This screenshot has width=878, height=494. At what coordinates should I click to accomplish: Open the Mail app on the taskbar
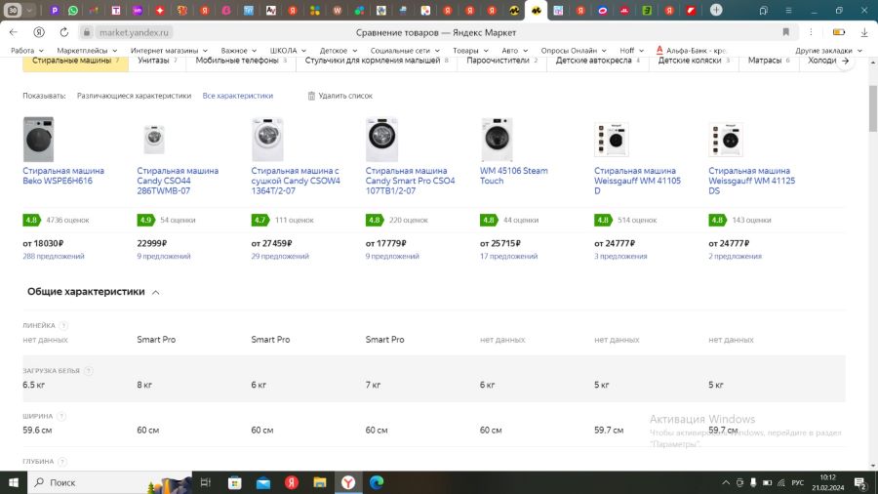[x=263, y=482]
